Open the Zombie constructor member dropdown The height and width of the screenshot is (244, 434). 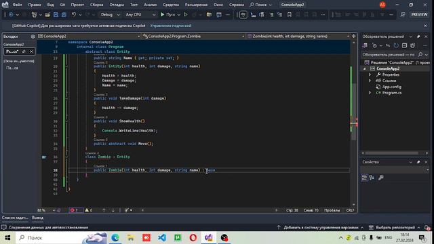pyautogui.click(x=298, y=36)
